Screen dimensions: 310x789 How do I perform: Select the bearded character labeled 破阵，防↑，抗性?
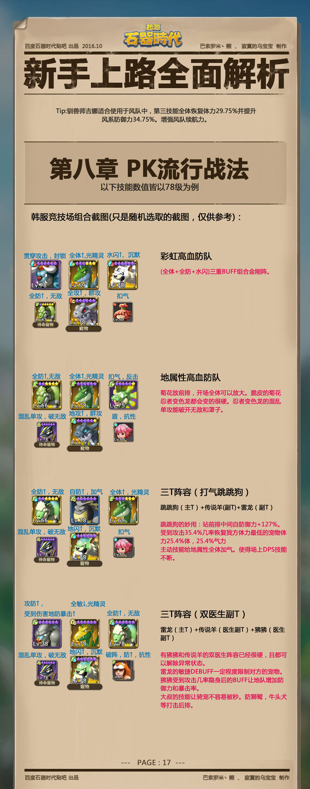click(123, 670)
